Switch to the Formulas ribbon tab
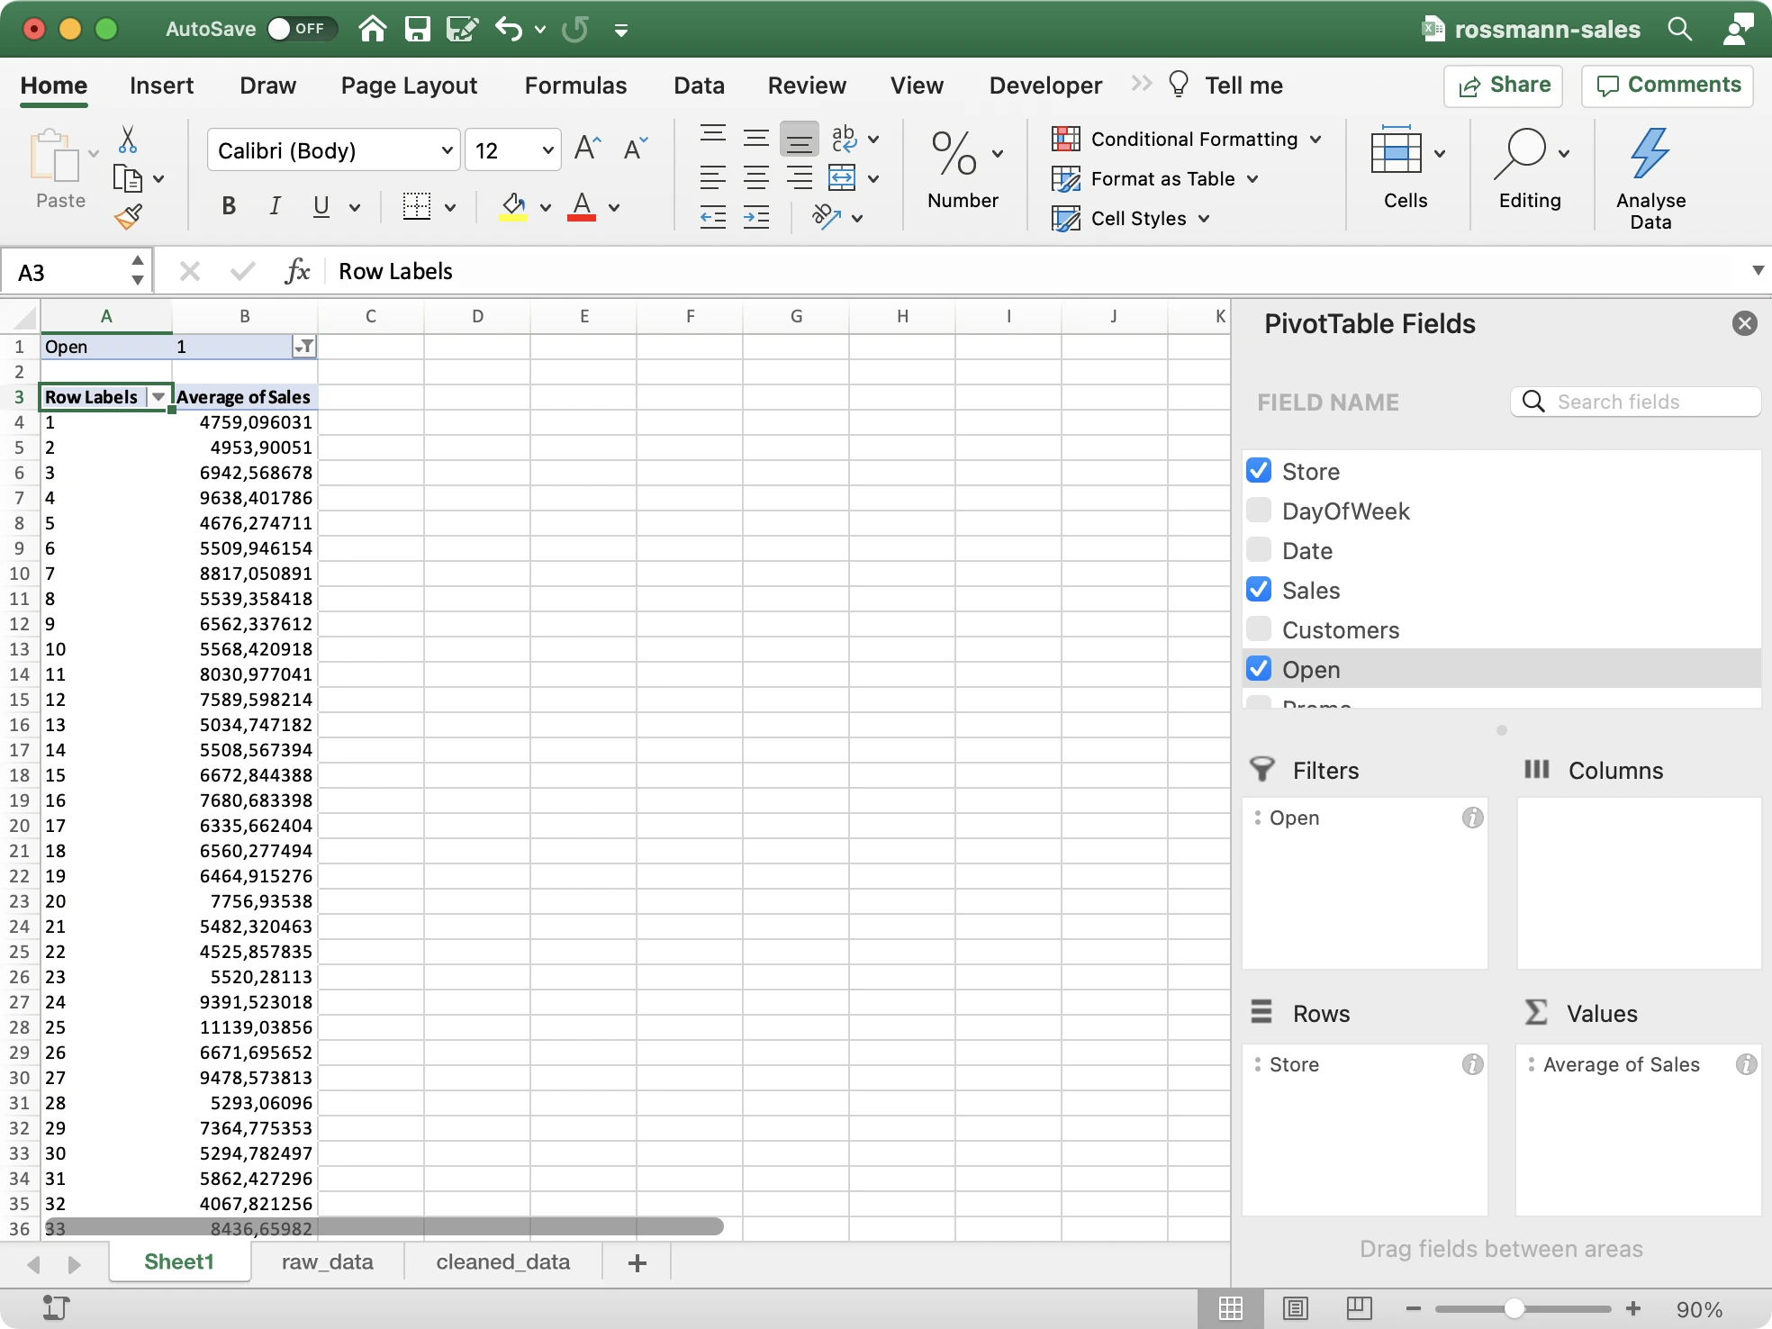Screen dimensions: 1772x1329 (x=574, y=85)
